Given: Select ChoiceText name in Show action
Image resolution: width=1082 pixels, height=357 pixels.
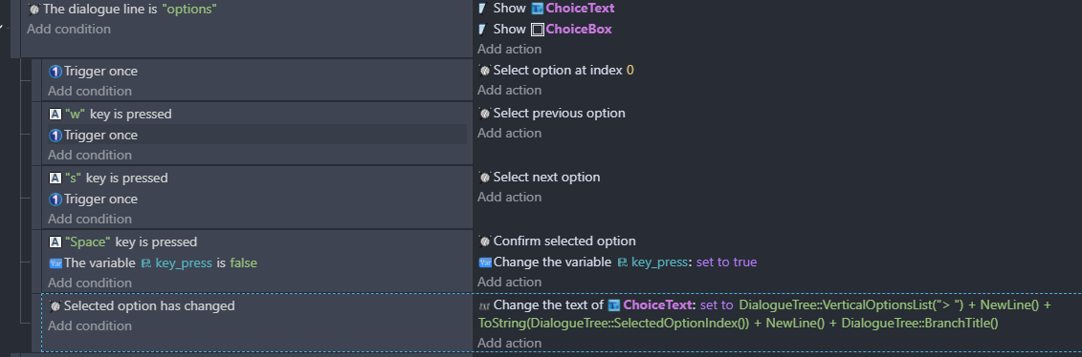Looking at the screenshot, I should point(580,9).
